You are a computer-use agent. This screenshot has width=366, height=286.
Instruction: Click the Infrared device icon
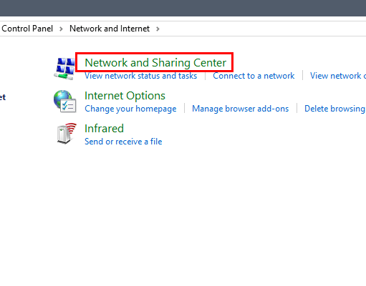point(67,134)
